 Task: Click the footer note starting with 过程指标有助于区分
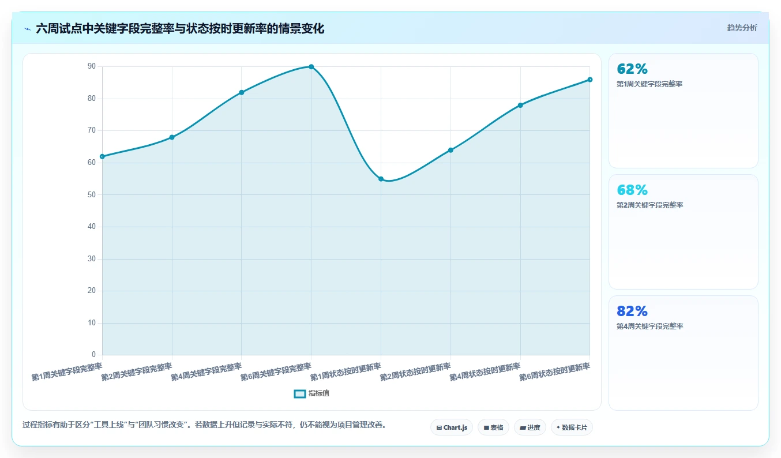click(x=204, y=425)
